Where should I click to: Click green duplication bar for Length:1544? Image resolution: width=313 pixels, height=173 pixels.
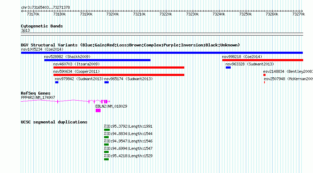[107, 137]
